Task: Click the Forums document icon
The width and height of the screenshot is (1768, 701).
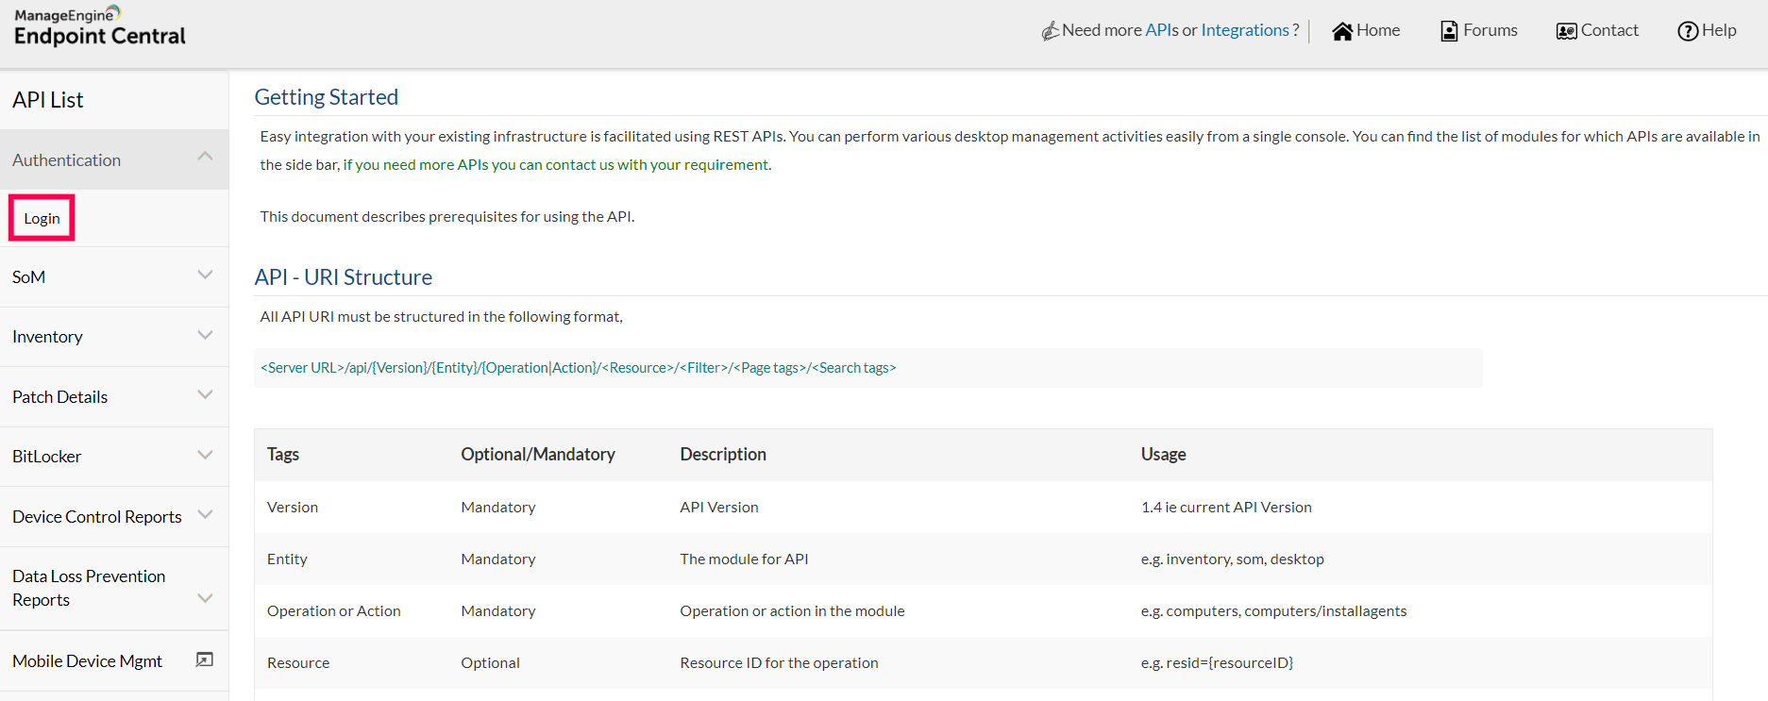Action: (x=1449, y=31)
